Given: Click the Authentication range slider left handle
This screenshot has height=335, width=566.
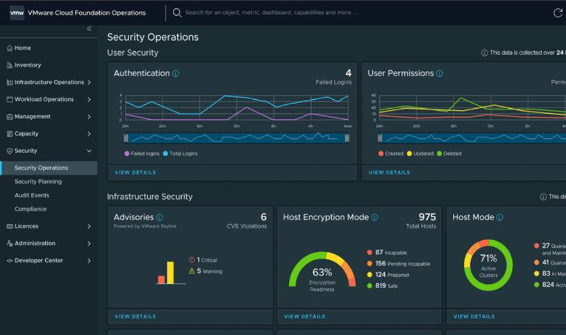Looking at the screenshot, I should pyautogui.click(x=125, y=138).
